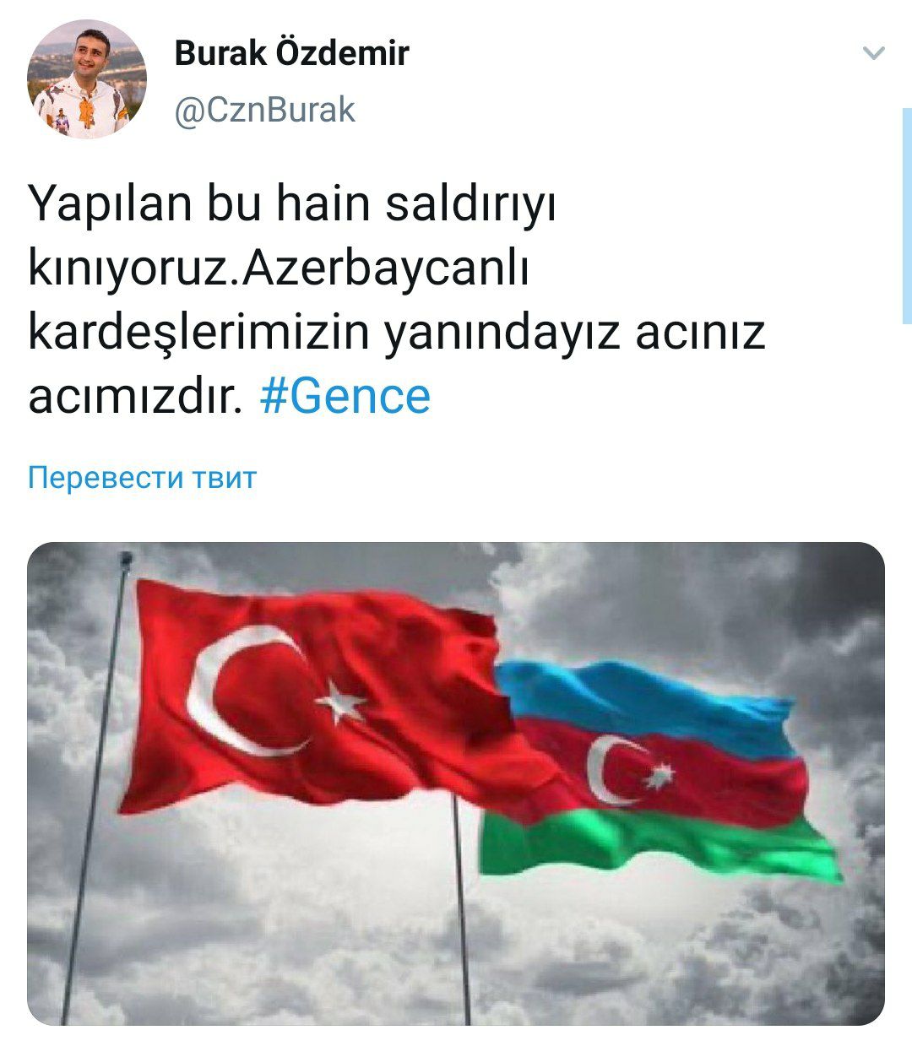Click the white star on the Turkish flag
Image resolution: width=912 pixels, height=1057 pixels.
341,700
